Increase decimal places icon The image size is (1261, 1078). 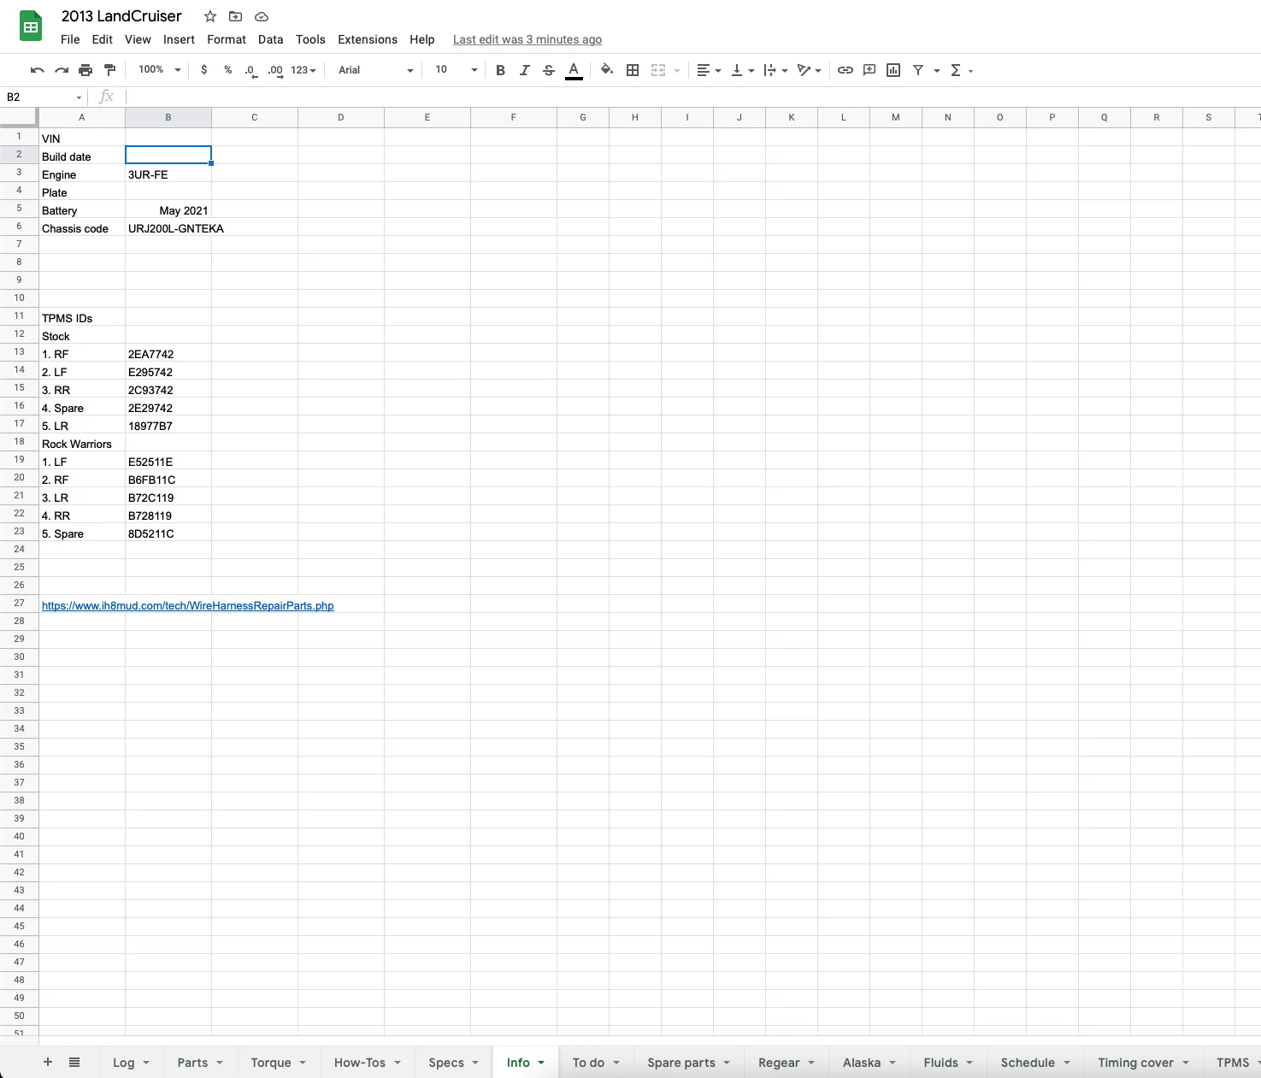tap(275, 70)
